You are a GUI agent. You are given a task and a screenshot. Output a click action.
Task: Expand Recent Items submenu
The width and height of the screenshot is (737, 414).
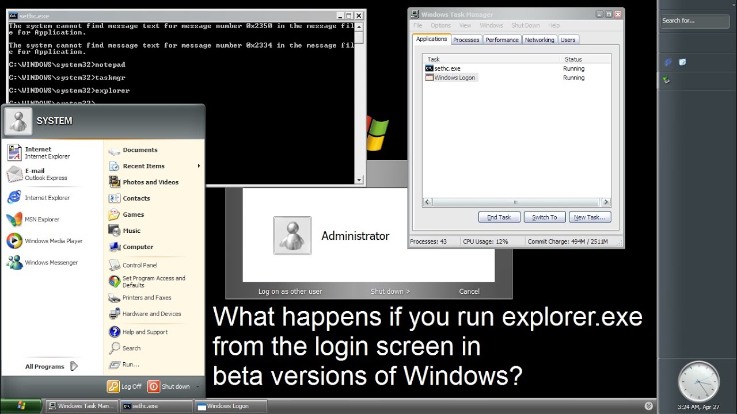point(199,166)
